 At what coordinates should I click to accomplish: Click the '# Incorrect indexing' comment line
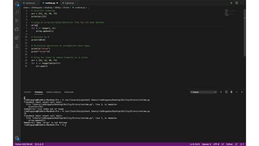pyautogui.click(x=43, y=11)
